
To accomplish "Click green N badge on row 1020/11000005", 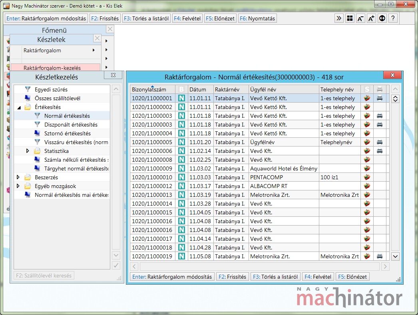I will pyautogui.click(x=181, y=142).
